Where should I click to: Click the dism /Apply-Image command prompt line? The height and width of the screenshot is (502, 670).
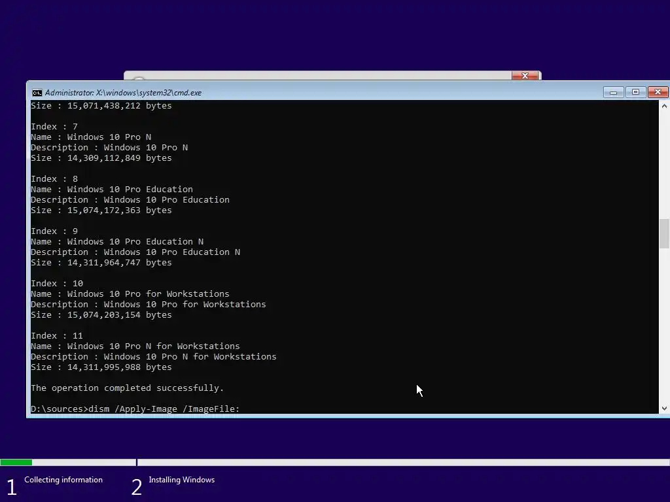tap(135, 409)
